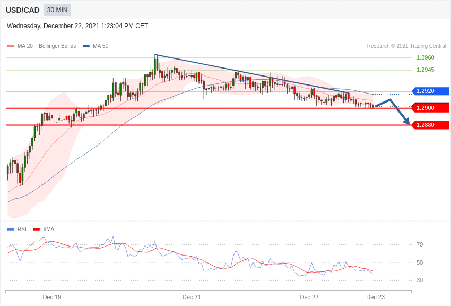Click the MA 20 + Bollinger Bands swatch

11,46
